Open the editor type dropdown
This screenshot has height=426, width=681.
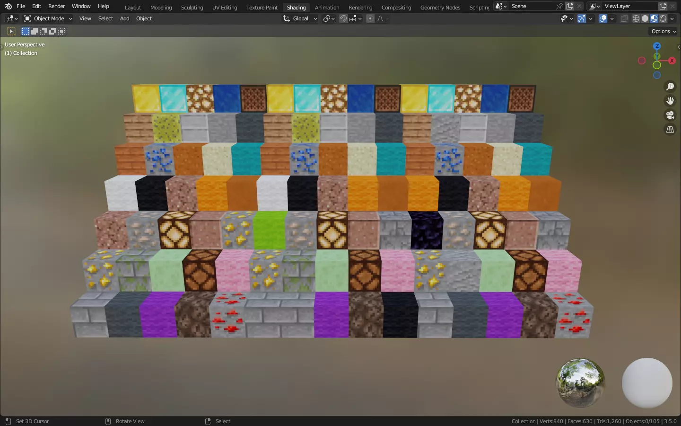[12, 18]
